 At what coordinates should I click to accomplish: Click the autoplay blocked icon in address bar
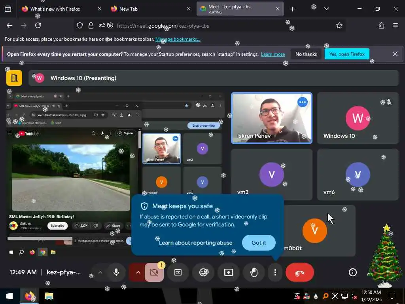[x=110, y=26]
